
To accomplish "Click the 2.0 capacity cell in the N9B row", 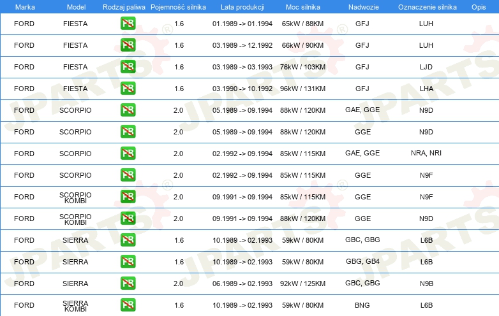I will click(x=178, y=284).
